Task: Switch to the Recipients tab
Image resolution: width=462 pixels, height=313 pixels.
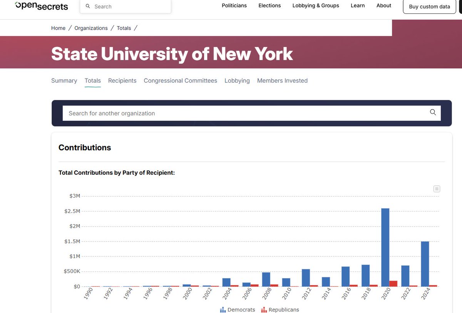Action: 122,81
